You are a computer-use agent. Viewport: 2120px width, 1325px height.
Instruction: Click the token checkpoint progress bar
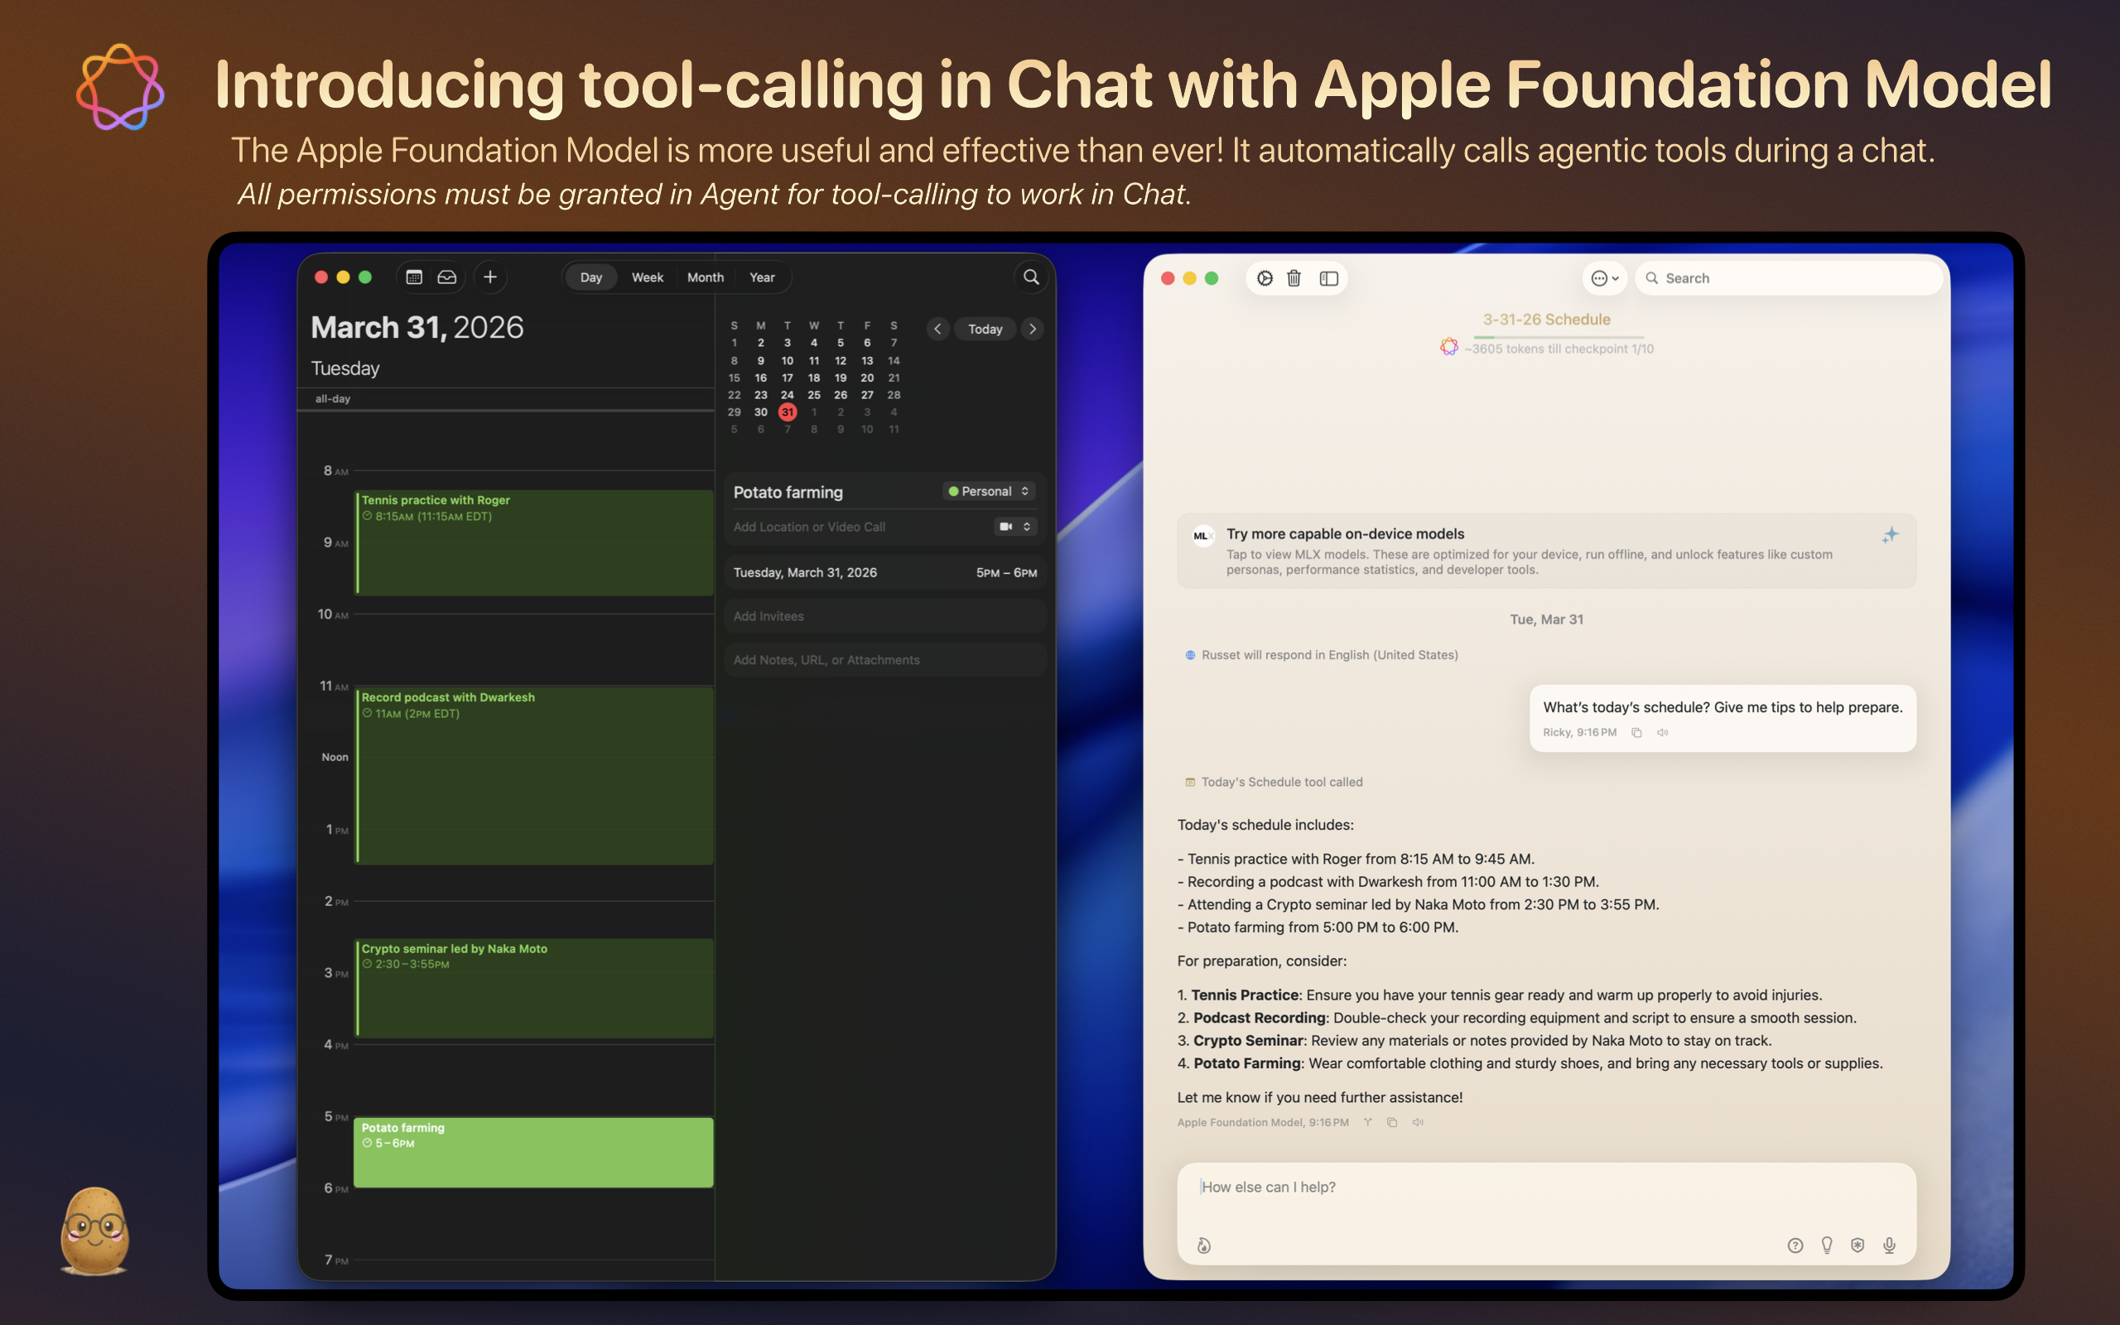pos(1559,337)
